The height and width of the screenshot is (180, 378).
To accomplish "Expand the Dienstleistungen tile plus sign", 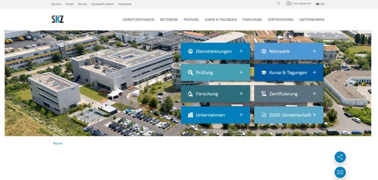I will (x=241, y=51).
